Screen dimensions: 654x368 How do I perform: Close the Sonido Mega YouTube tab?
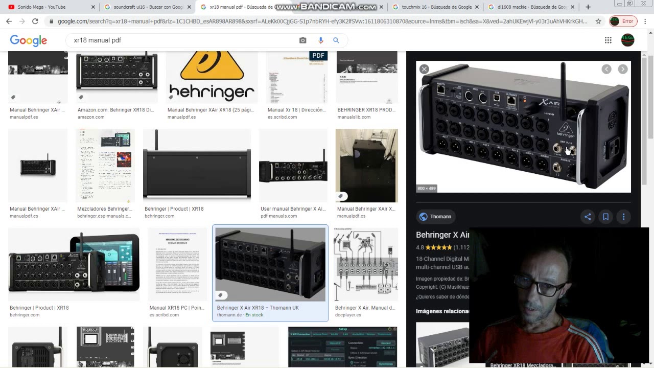[93, 7]
